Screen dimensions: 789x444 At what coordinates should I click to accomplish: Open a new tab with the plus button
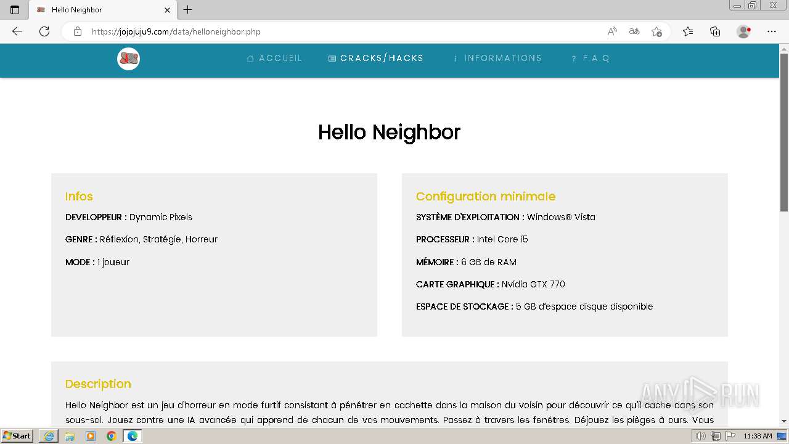coord(188,10)
